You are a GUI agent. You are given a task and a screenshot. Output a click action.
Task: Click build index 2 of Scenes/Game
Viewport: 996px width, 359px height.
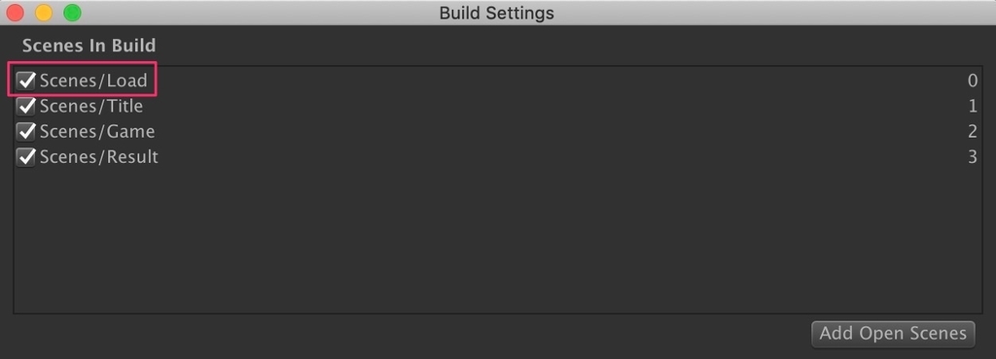click(x=973, y=131)
